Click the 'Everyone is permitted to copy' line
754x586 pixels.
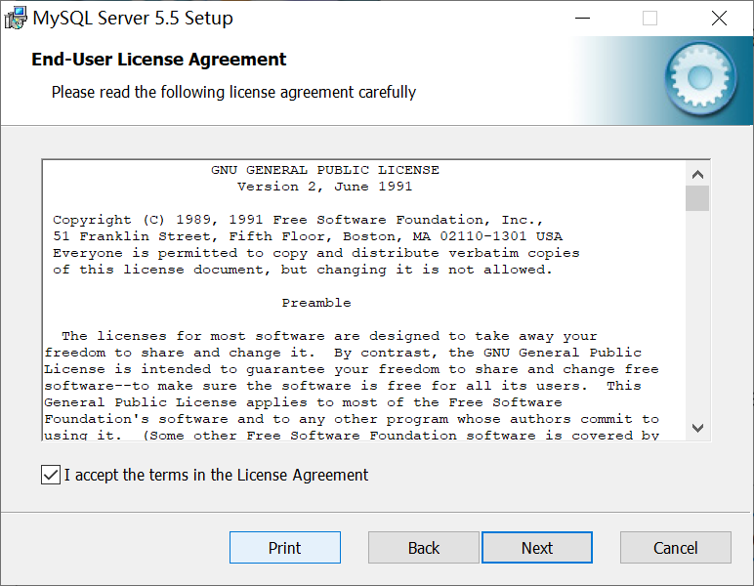(x=316, y=253)
